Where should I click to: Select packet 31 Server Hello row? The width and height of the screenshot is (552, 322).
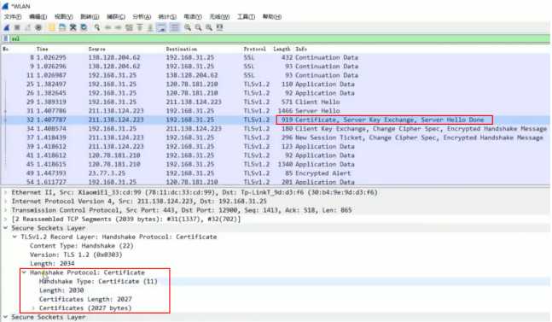(x=276, y=111)
